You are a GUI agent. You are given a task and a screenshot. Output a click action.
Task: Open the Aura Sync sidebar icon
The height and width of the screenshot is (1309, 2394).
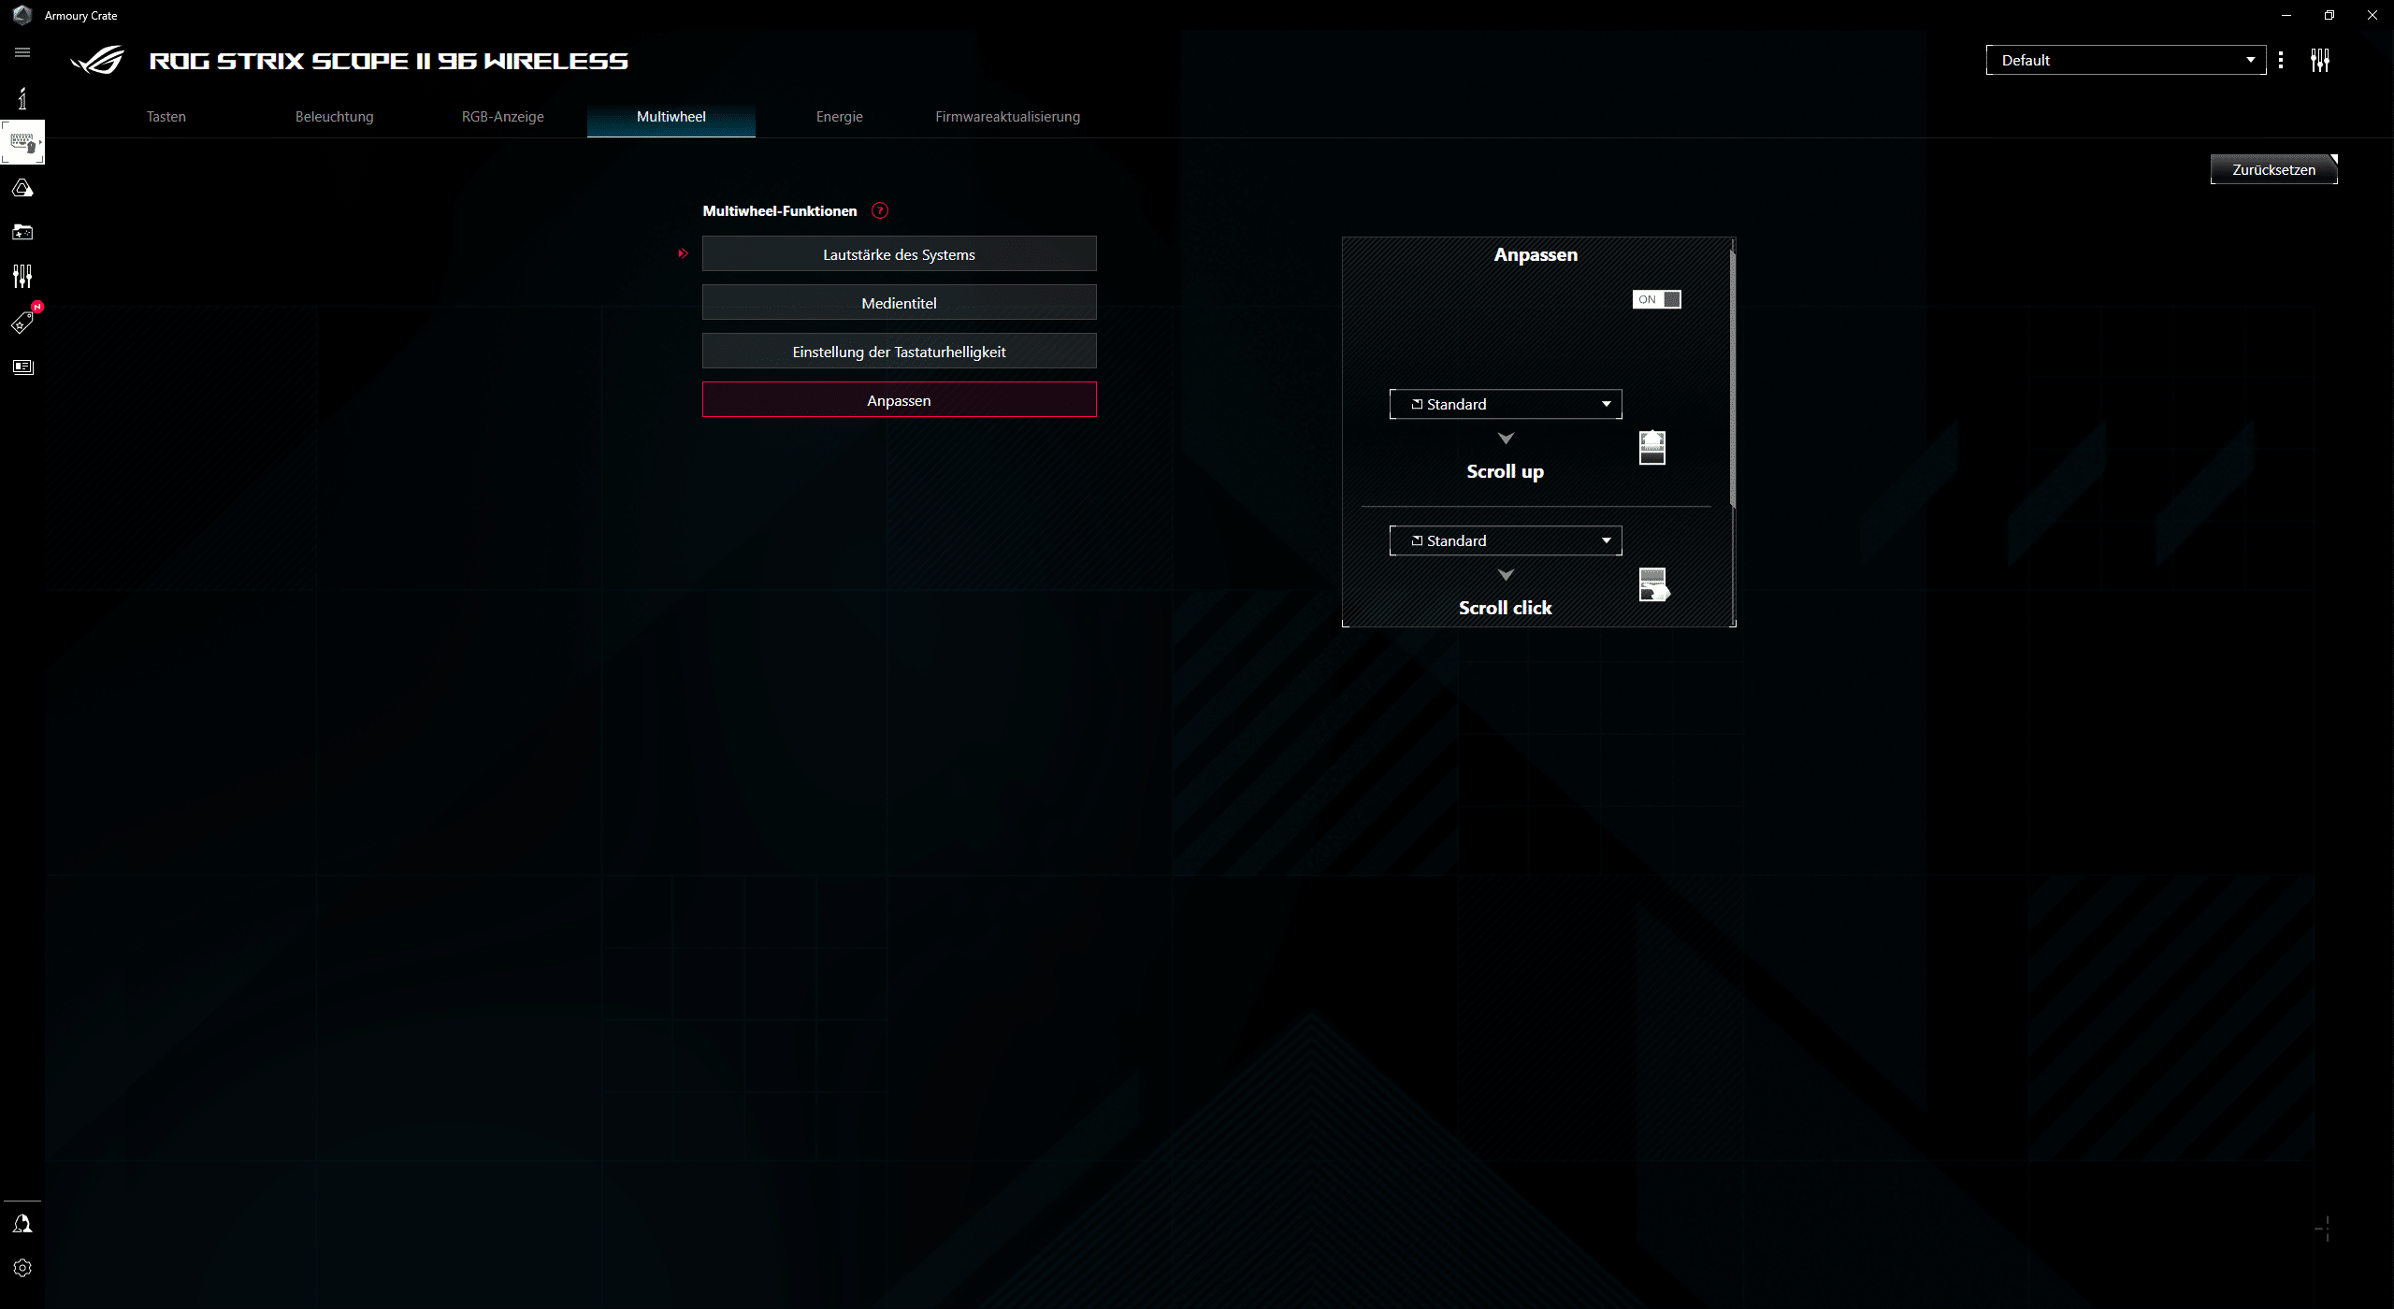click(x=22, y=189)
